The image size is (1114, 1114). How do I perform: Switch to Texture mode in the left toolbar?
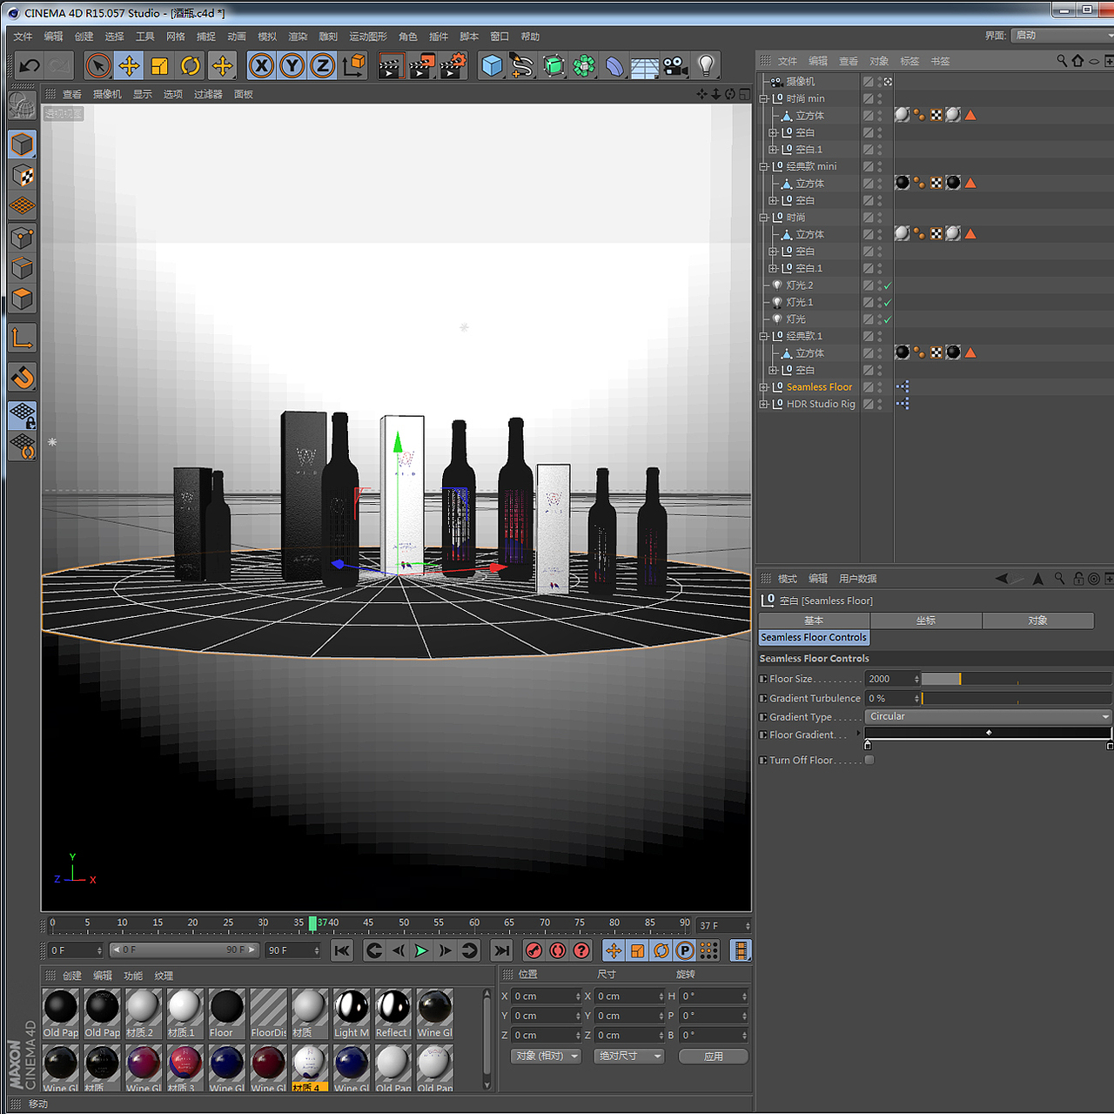pos(23,176)
